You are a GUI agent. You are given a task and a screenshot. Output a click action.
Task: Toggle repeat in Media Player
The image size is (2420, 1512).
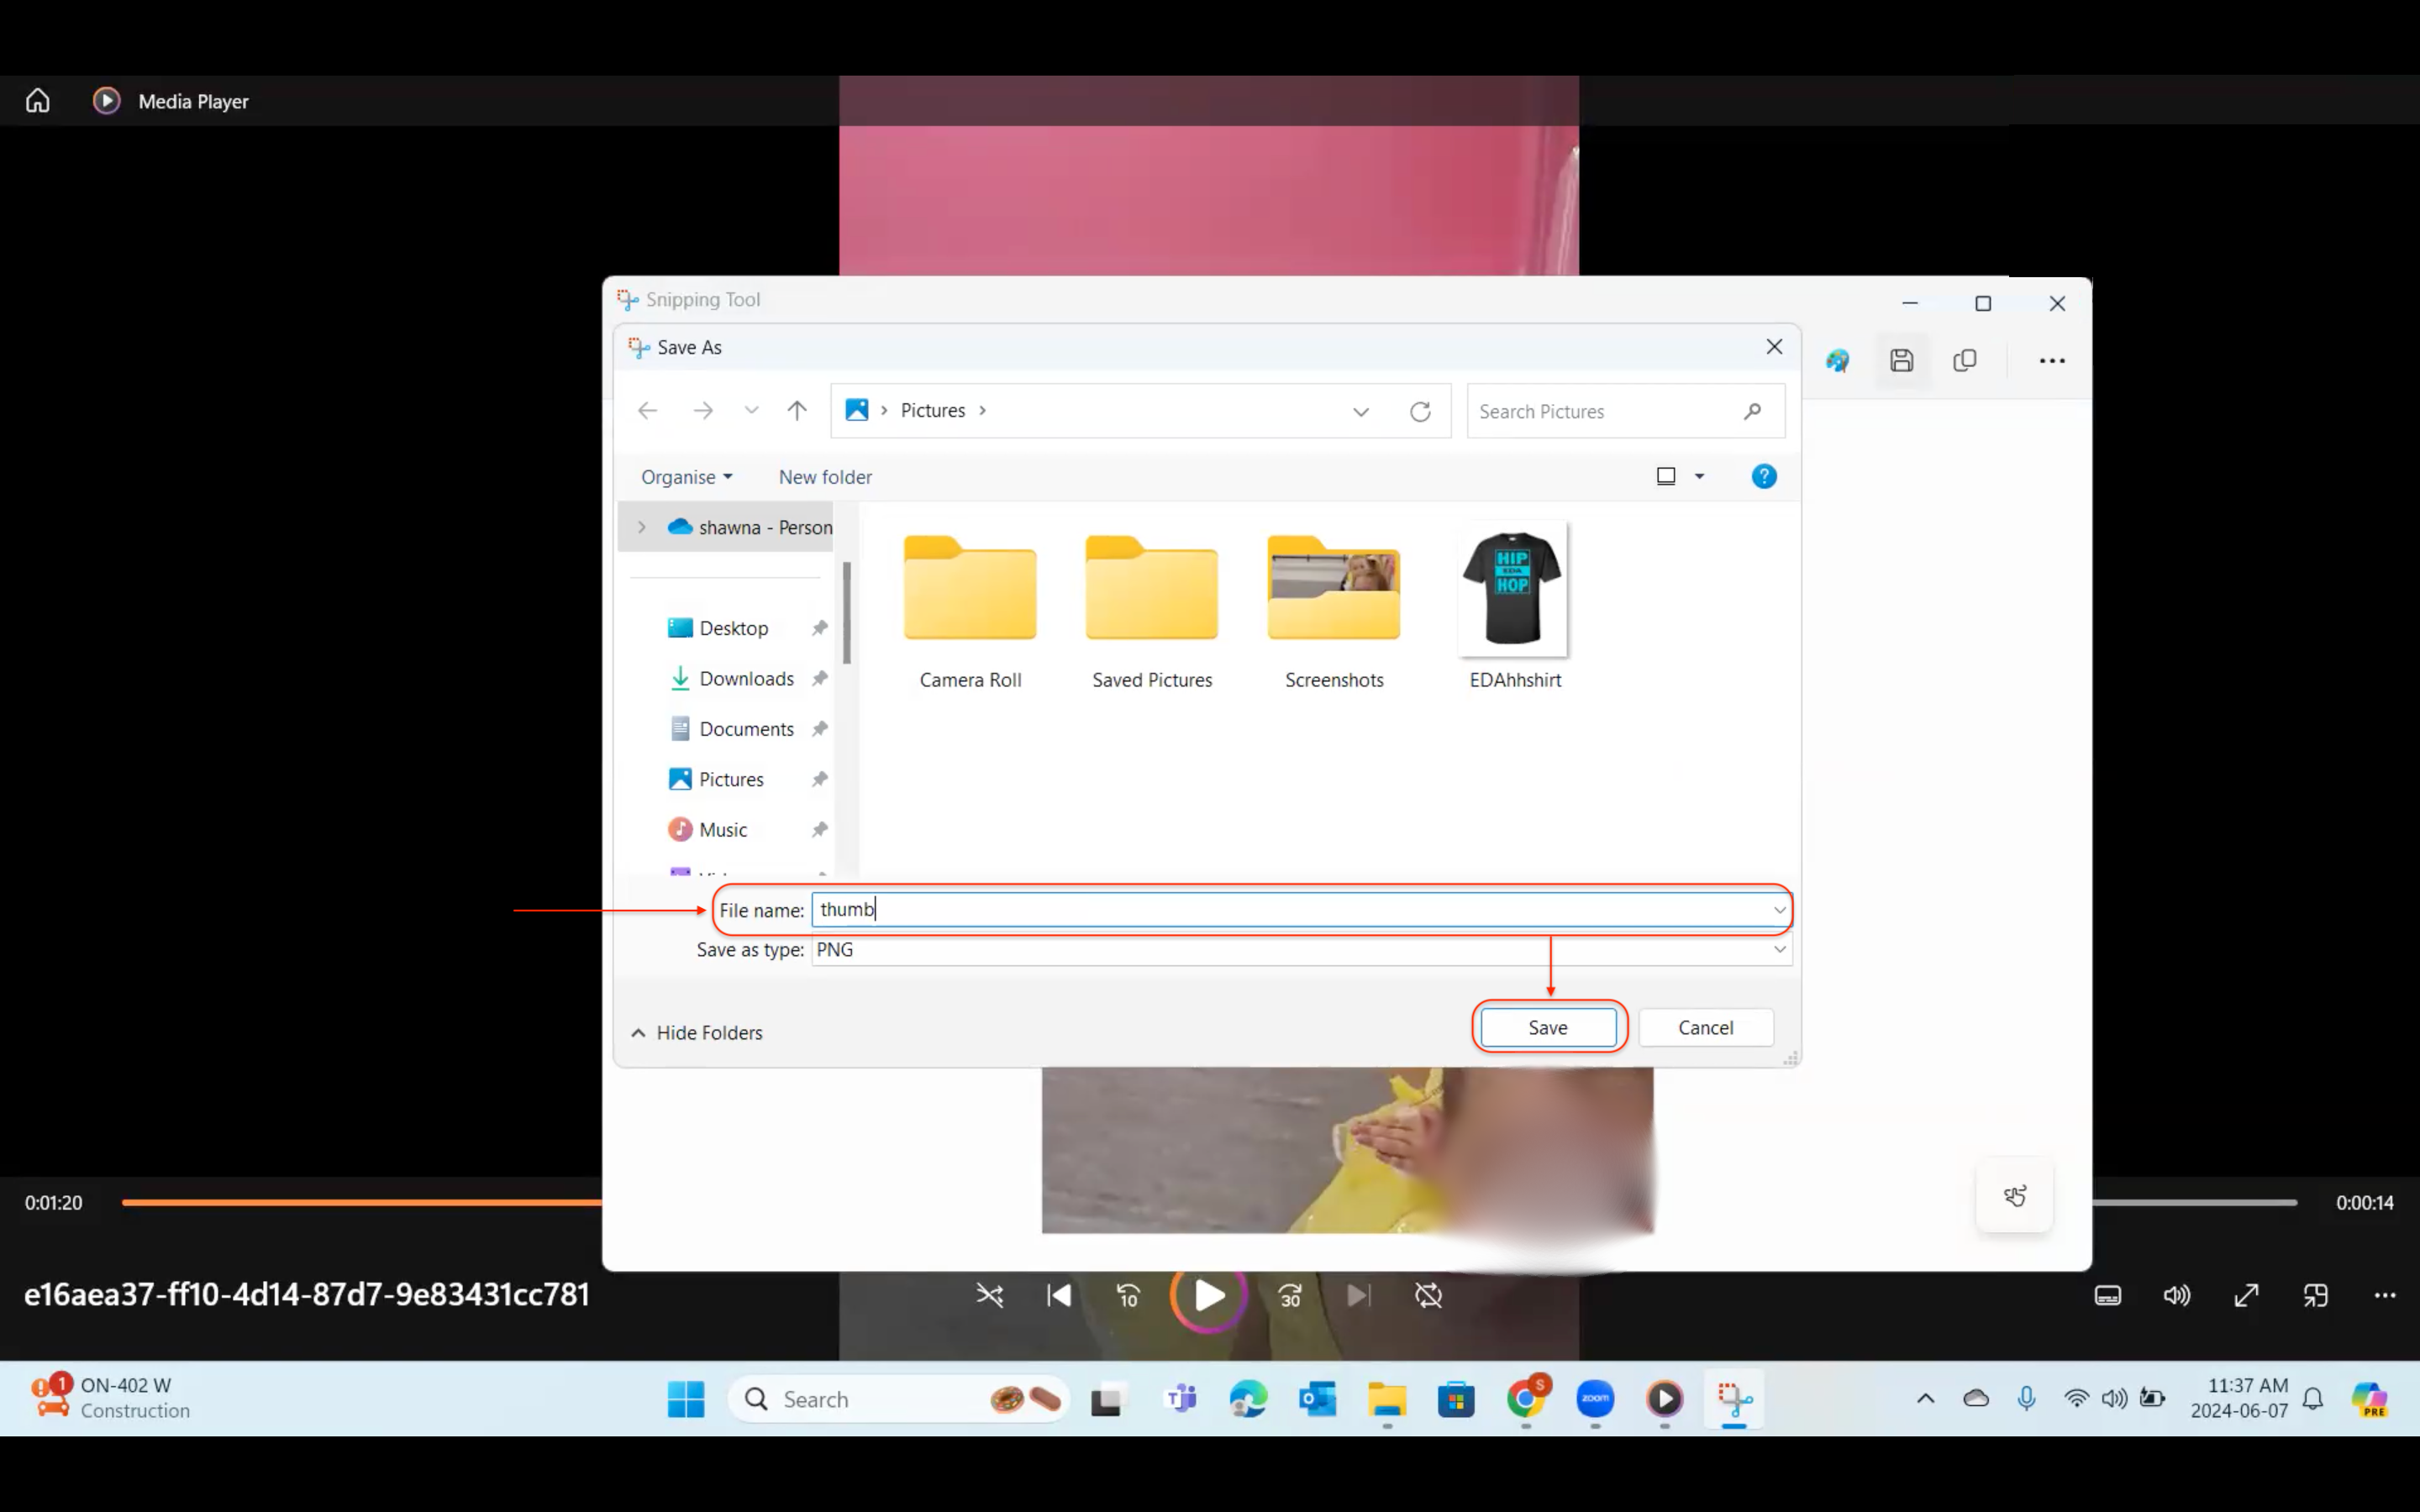(1428, 1296)
